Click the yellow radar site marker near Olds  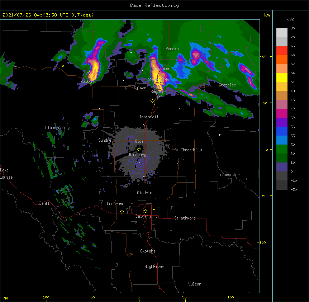[139, 149]
